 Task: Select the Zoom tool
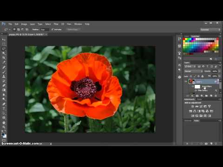(x=4, y=127)
